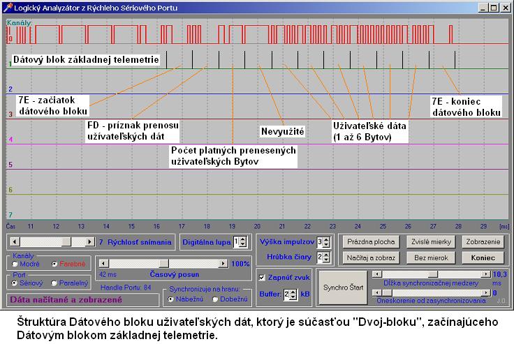The height and width of the screenshot is (344, 514).
Task: Click the Časový posun slider thumb
Action: (x=164, y=263)
